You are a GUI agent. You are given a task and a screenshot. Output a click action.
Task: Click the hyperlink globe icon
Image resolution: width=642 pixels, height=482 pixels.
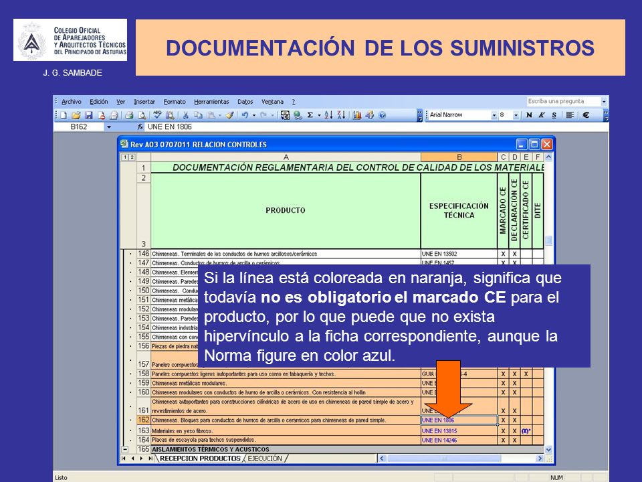pyautogui.click(x=298, y=115)
